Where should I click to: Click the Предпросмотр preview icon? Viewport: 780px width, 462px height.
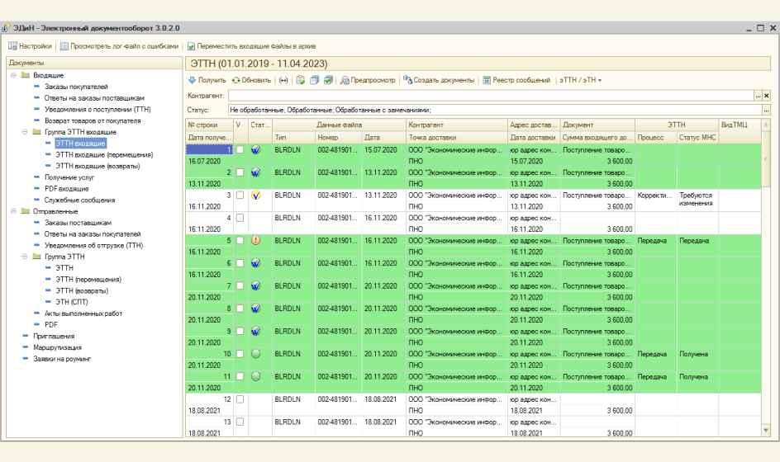coord(345,80)
